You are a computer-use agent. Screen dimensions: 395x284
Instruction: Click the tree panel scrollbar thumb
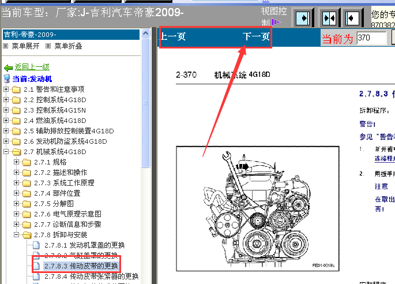click(x=146, y=103)
